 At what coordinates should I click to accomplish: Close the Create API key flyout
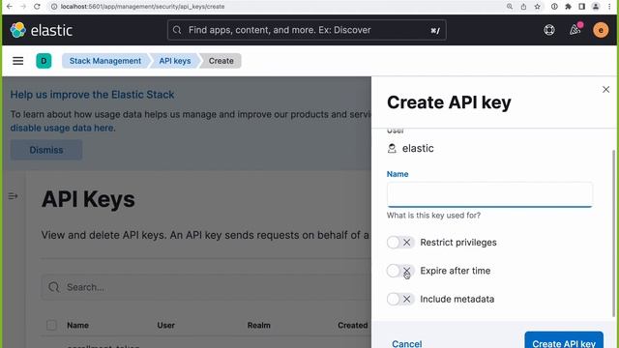pyautogui.click(x=606, y=90)
